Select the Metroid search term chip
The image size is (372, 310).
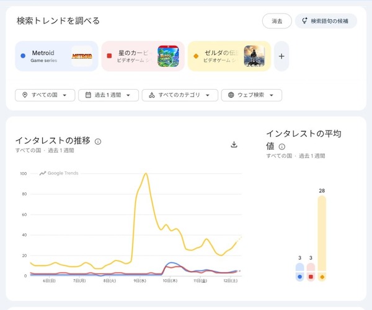(x=56, y=56)
